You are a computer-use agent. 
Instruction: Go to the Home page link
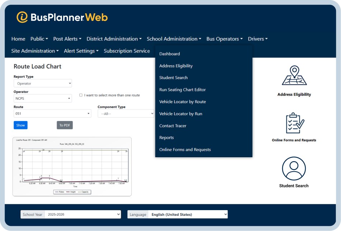[x=18, y=39]
